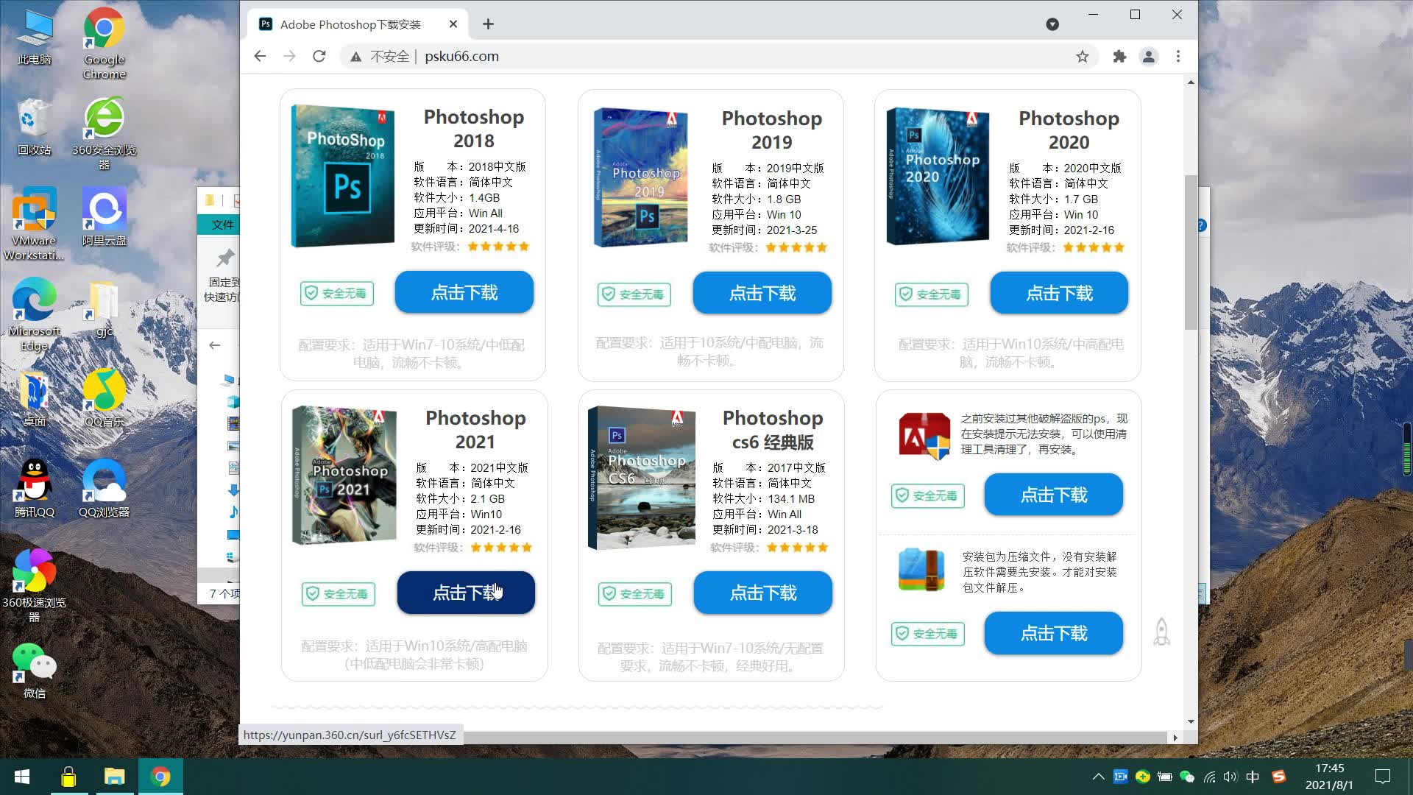1413x795 pixels.
Task: Click the Adobe cleanup tool icon
Action: coord(924,436)
